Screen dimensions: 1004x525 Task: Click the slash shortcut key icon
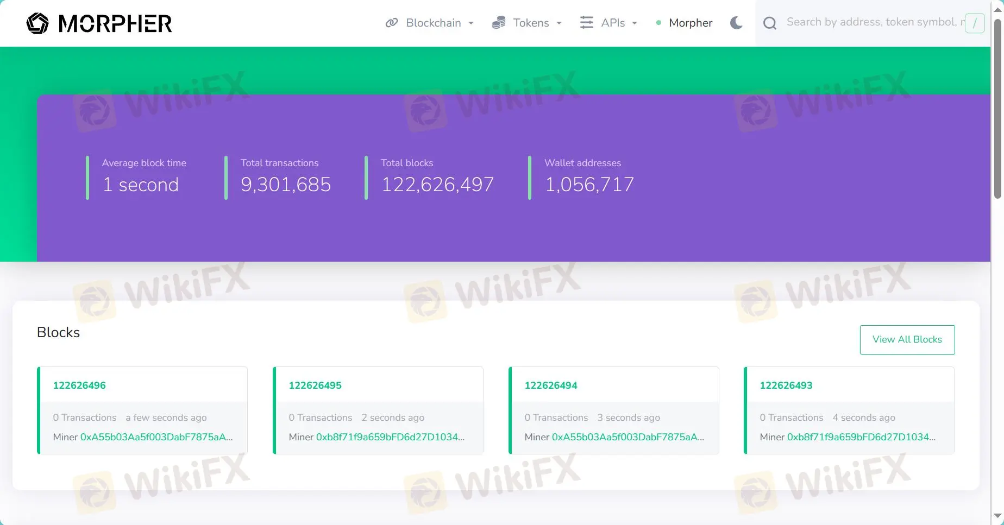pyautogui.click(x=975, y=23)
